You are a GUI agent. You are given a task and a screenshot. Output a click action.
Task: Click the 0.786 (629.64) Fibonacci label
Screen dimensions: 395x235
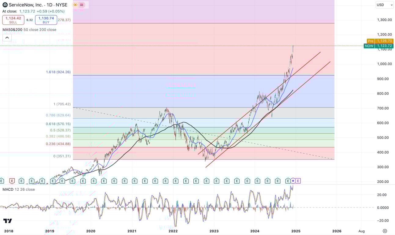pyautogui.click(x=58, y=115)
